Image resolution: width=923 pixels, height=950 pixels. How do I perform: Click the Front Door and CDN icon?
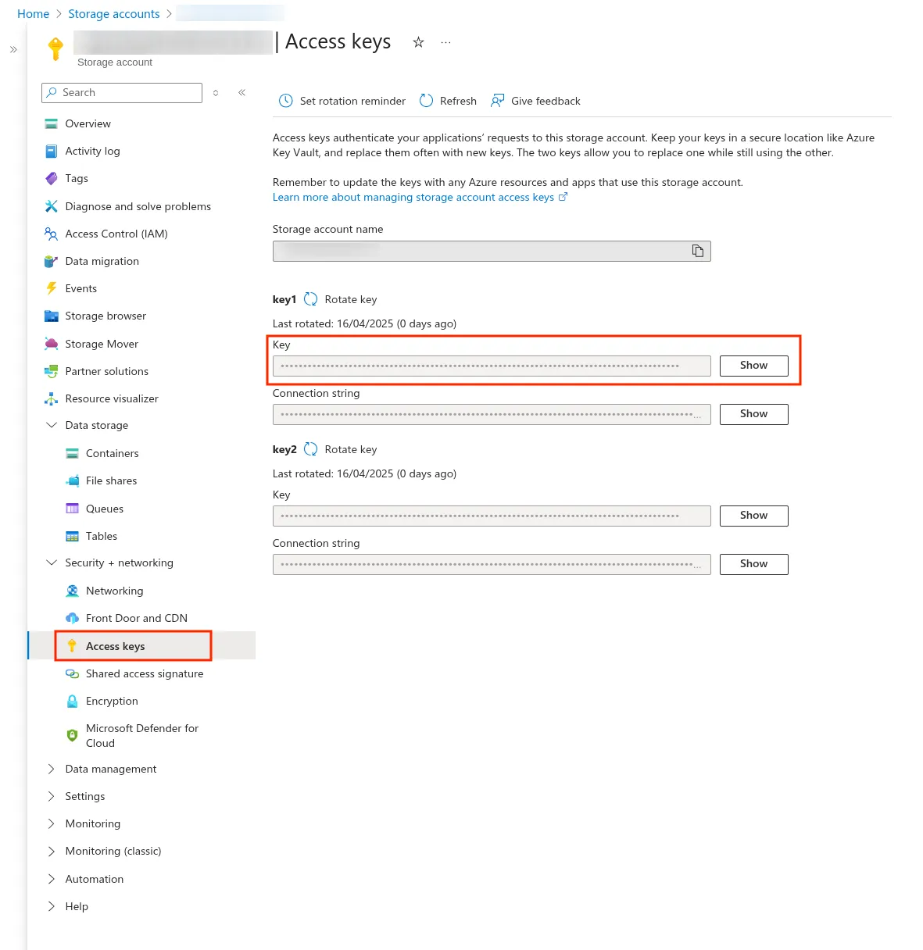(x=73, y=618)
